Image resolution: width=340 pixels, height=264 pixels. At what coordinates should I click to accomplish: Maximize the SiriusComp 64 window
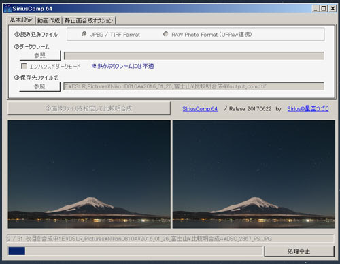pos(324,9)
